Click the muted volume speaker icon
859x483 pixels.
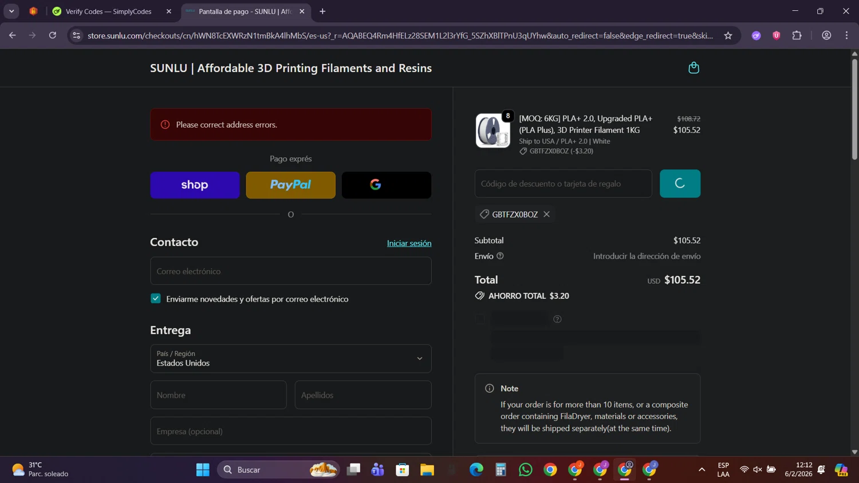coord(758,470)
